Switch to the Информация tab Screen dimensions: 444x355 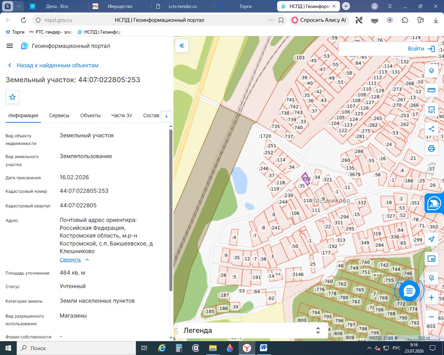click(x=23, y=115)
